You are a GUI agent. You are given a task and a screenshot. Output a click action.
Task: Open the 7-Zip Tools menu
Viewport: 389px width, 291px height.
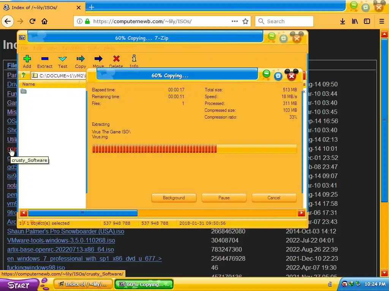click(93, 48)
